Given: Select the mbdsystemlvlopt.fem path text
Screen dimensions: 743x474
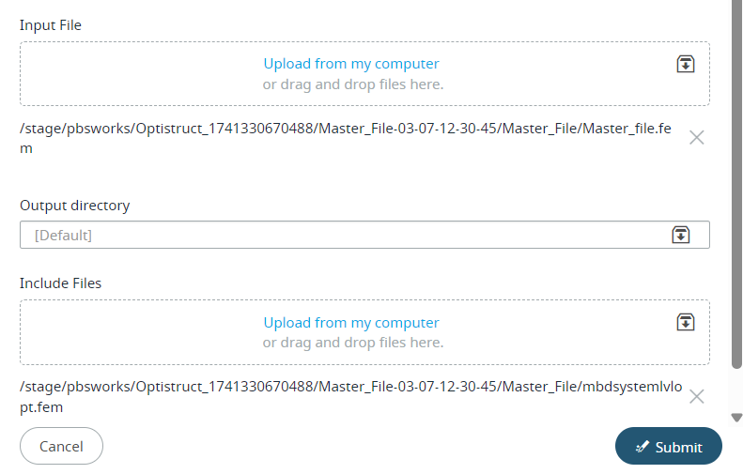Looking at the screenshot, I should point(350,397).
